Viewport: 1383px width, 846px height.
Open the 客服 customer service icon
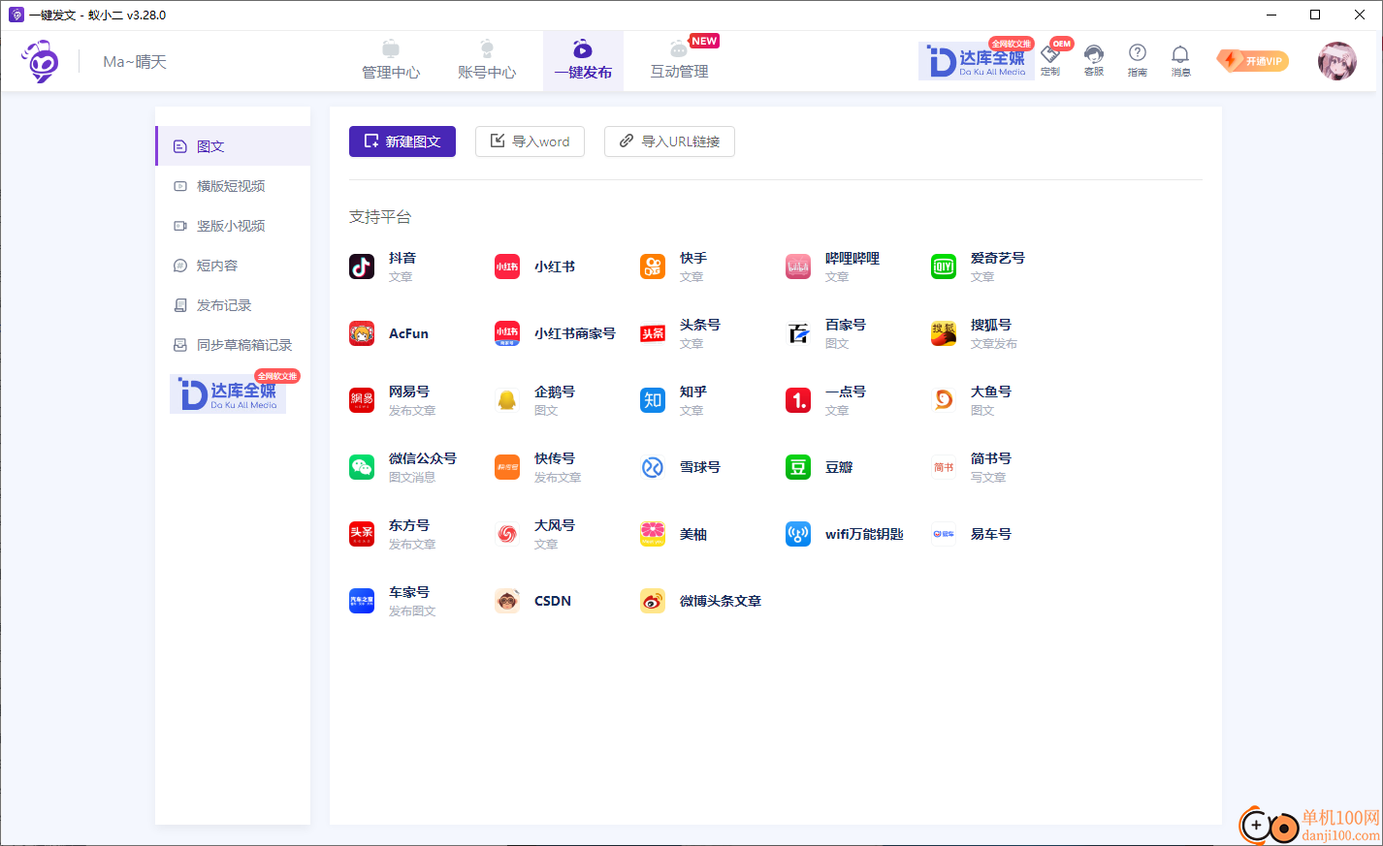1094,60
